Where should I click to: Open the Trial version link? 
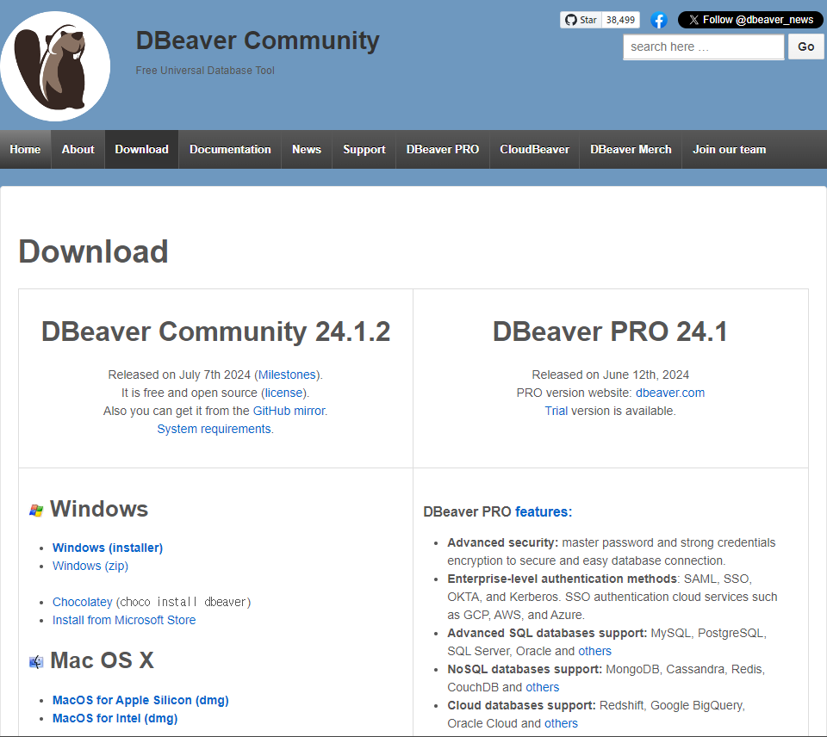(556, 411)
